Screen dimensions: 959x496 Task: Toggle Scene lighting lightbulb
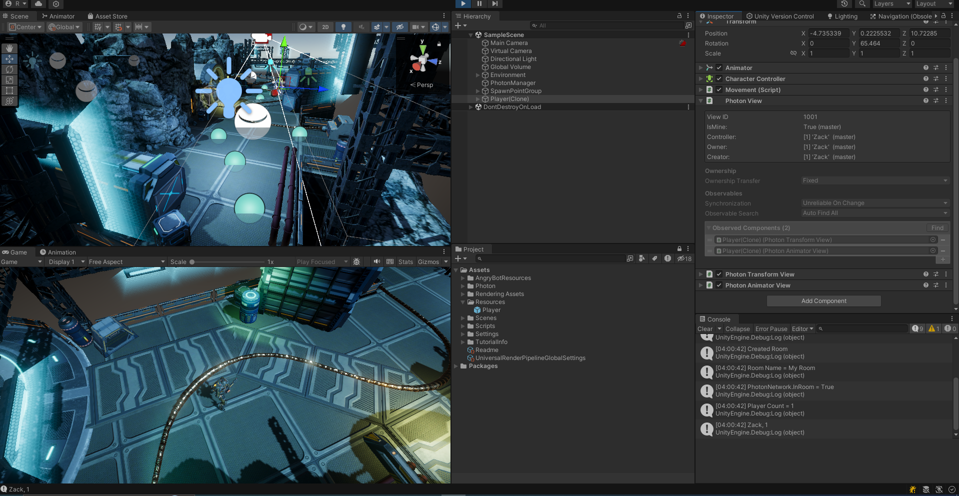tap(343, 27)
